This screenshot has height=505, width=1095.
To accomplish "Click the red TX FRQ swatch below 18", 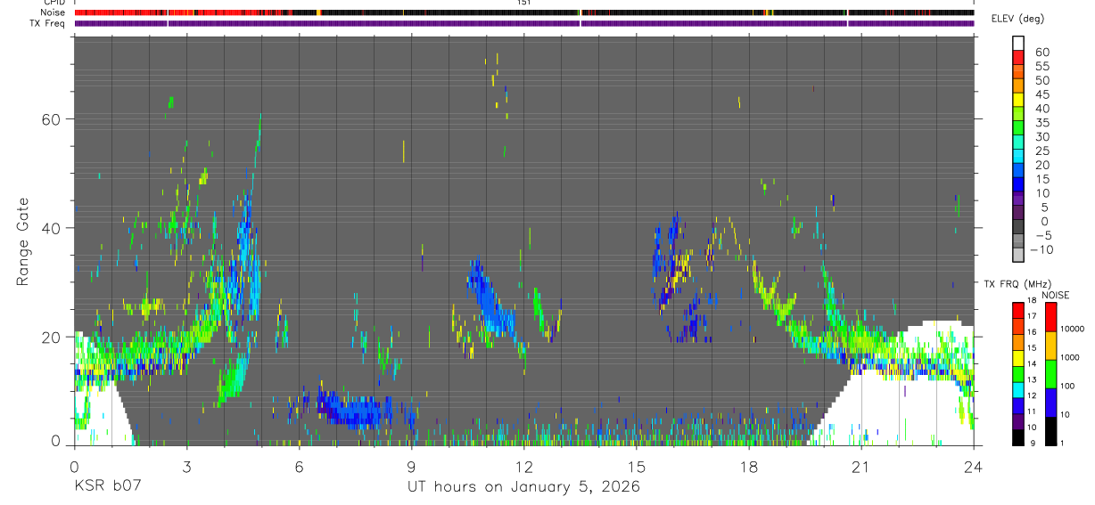I will tap(1018, 308).
